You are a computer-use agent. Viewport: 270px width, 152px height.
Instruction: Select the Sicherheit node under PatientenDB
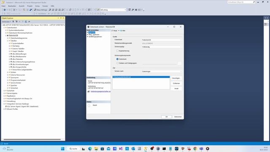pos(14,88)
